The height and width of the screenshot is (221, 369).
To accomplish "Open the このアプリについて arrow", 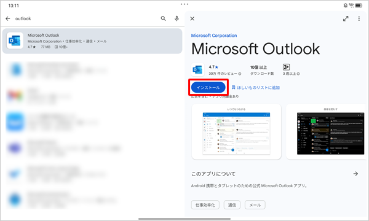I will click(355, 174).
